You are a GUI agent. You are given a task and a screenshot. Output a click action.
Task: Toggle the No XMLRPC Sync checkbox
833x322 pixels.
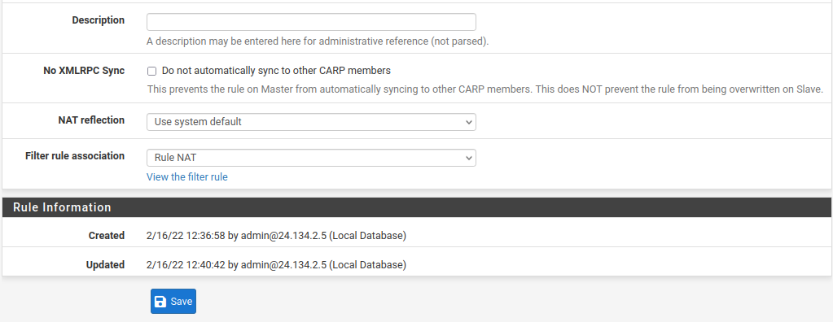pyautogui.click(x=152, y=71)
